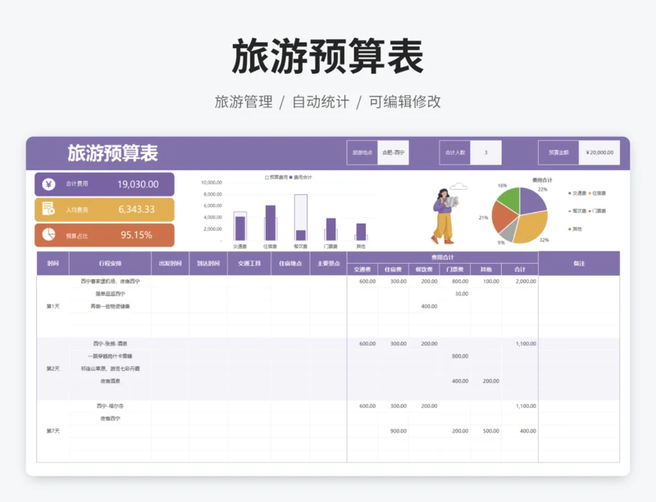This screenshot has width=656, height=502.
Task: Click the 旅游地点 field showing 合肥-西宁
Action: pos(393,152)
